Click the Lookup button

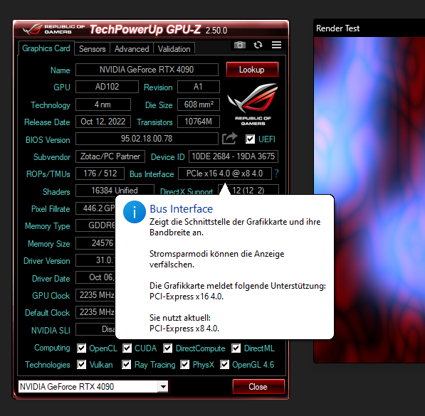tap(252, 70)
